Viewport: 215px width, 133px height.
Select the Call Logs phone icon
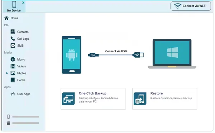click(x=13, y=39)
